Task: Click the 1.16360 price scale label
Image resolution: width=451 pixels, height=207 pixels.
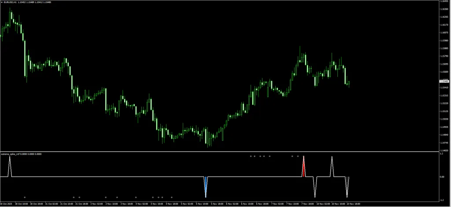Action: tap(444, 9)
